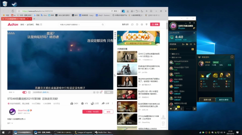The width and height of the screenshot is (242, 135).
Task: Open the Windows Start menu
Action: tap(3, 132)
